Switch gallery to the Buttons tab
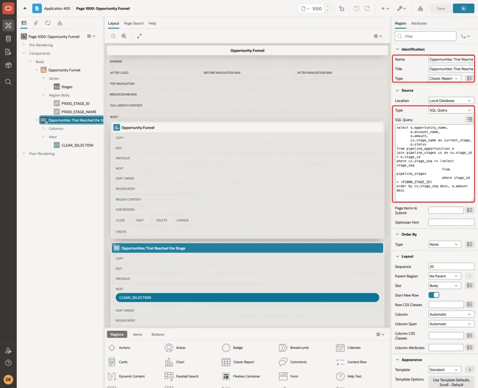The height and width of the screenshot is (388, 478). [158, 334]
